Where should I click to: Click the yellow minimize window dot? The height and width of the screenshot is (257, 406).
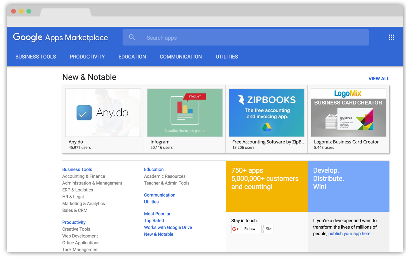click(x=21, y=11)
